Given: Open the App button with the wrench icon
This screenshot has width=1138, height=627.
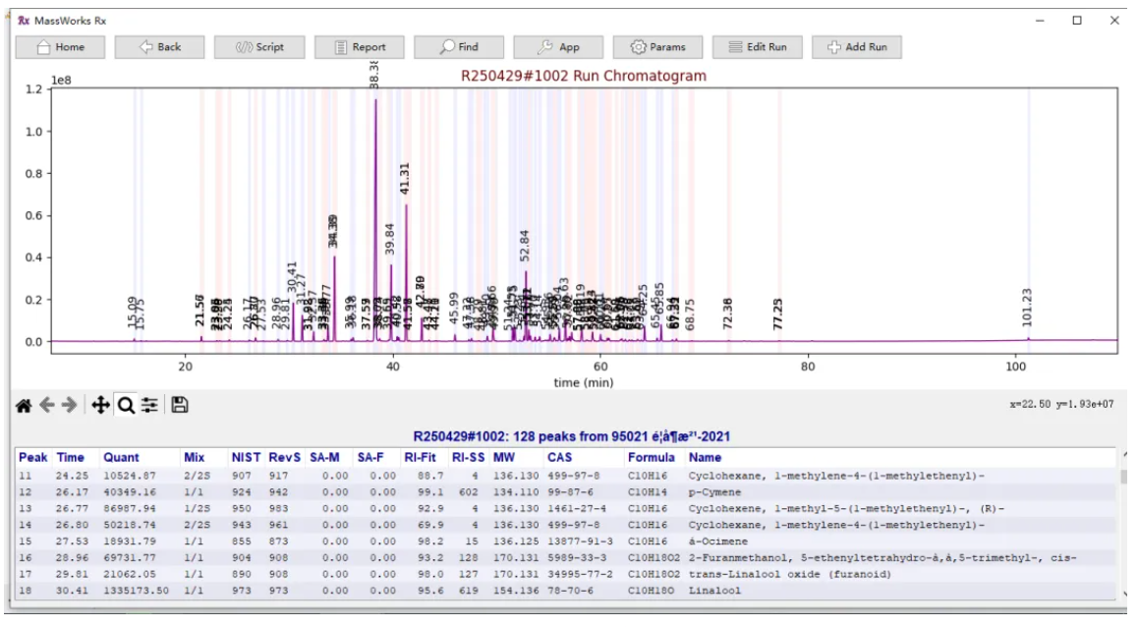Looking at the screenshot, I should [558, 47].
